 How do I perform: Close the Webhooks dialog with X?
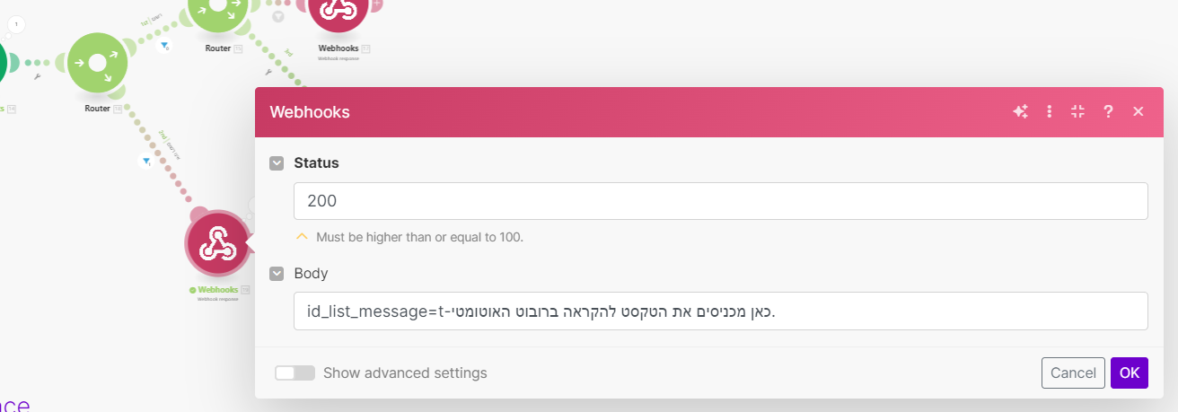(1138, 111)
